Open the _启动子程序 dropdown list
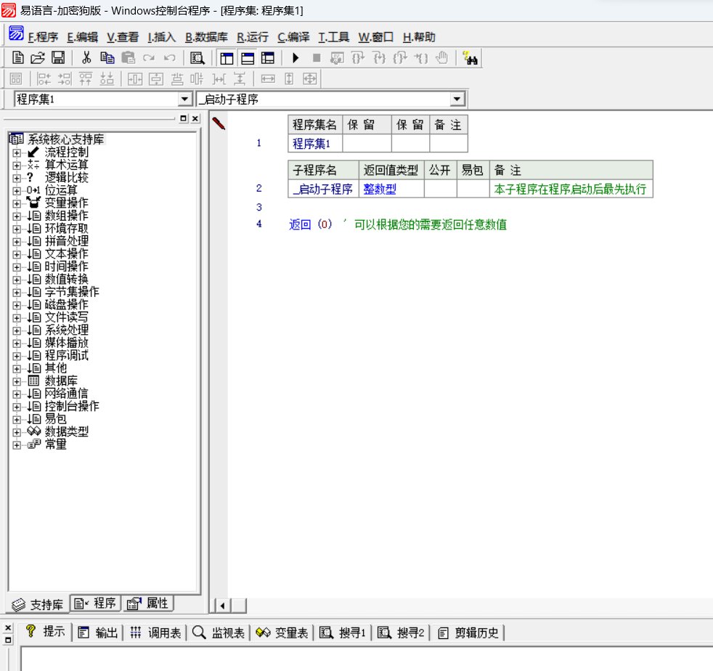This screenshot has width=713, height=671. click(x=457, y=99)
